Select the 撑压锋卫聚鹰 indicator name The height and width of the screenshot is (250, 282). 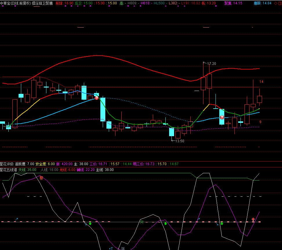point(42,3)
